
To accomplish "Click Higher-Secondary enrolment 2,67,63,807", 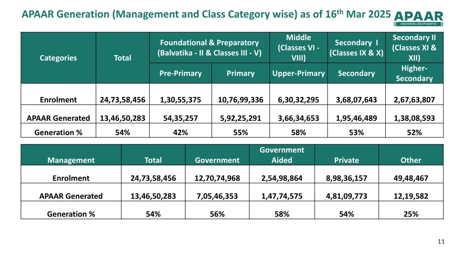I will (415, 100).
